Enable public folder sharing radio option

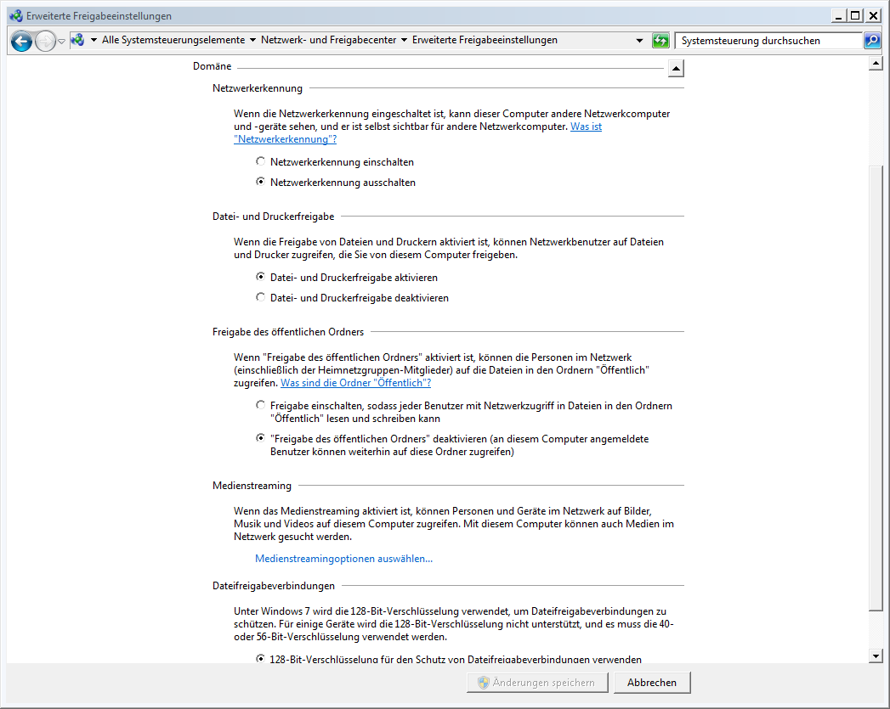click(260, 406)
